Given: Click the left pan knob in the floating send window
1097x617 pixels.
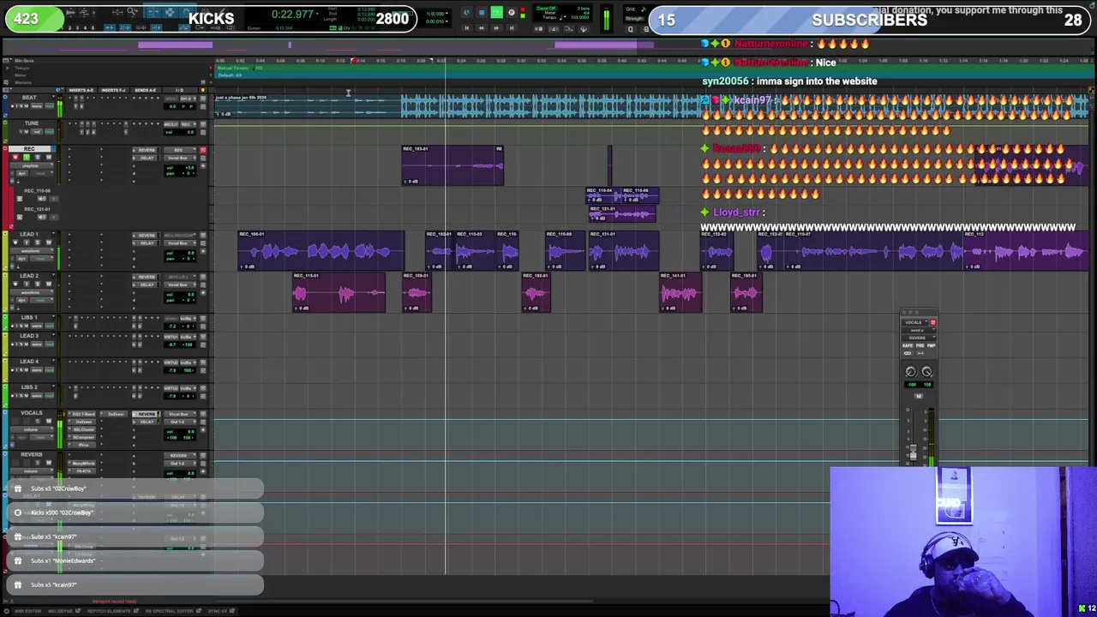Looking at the screenshot, I should (x=911, y=372).
